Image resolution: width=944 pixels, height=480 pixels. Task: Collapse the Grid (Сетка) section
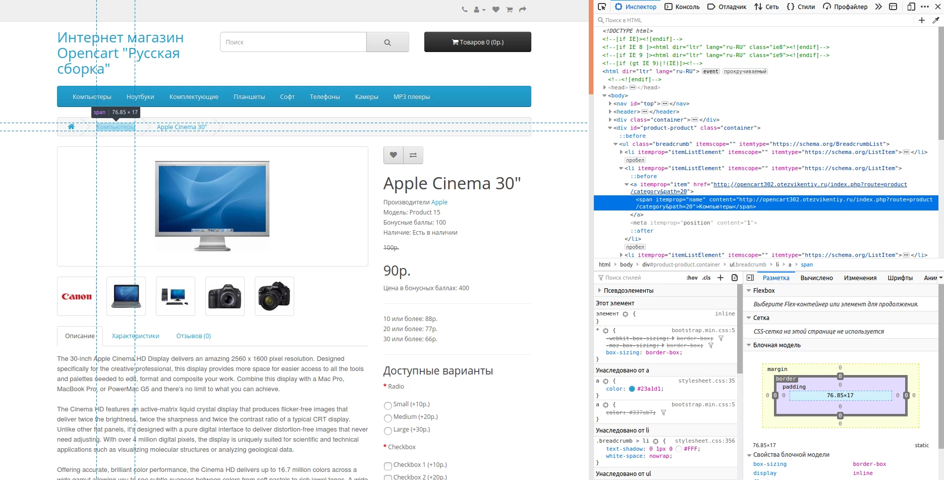pyautogui.click(x=749, y=317)
